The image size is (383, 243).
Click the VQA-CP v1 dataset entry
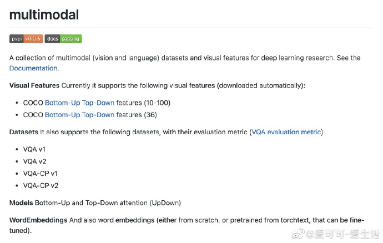tap(41, 173)
